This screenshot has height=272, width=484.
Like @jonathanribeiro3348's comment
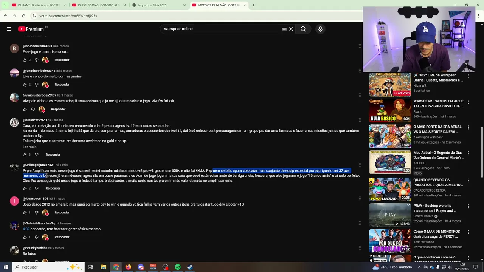click(x=25, y=85)
